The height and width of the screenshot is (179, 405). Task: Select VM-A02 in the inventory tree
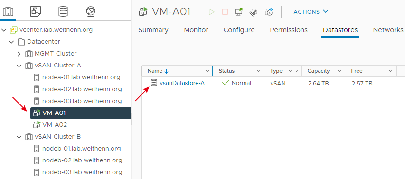tap(55, 125)
